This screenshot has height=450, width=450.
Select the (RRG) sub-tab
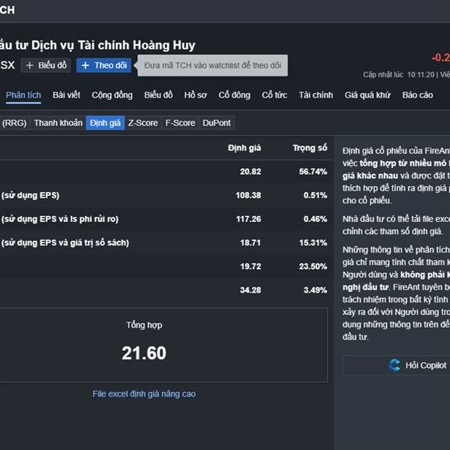(x=14, y=123)
